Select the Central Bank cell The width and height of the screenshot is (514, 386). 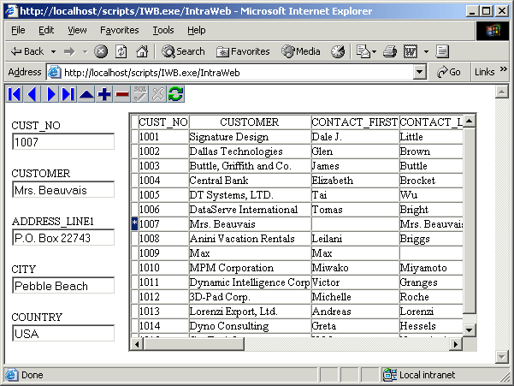click(x=250, y=181)
